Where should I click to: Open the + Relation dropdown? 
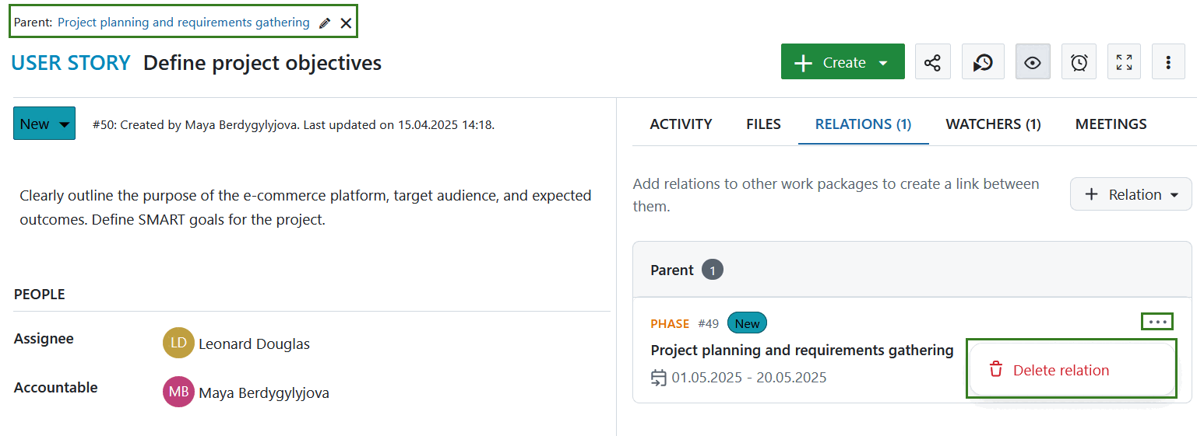click(x=1131, y=194)
